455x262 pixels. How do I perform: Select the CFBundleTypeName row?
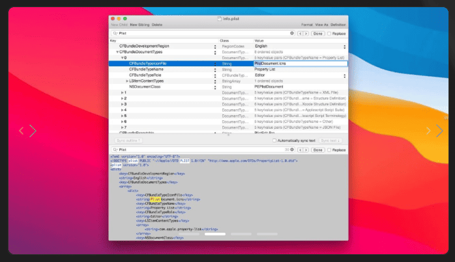pyautogui.click(x=228, y=70)
